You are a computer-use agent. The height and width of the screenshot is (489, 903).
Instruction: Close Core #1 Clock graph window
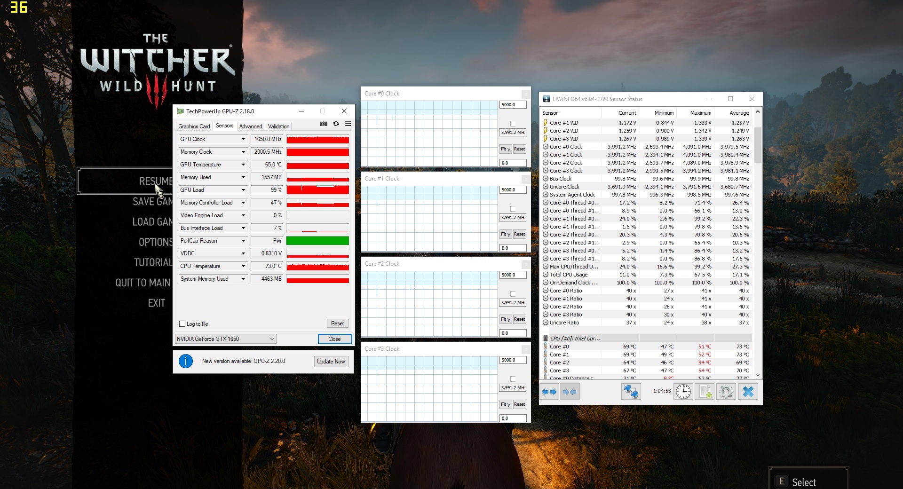click(526, 179)
